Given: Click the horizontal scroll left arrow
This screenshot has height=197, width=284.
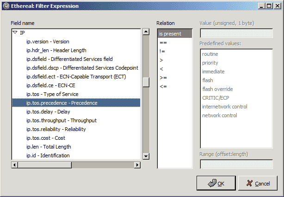Looking at the screenshot, I should 14,165.
